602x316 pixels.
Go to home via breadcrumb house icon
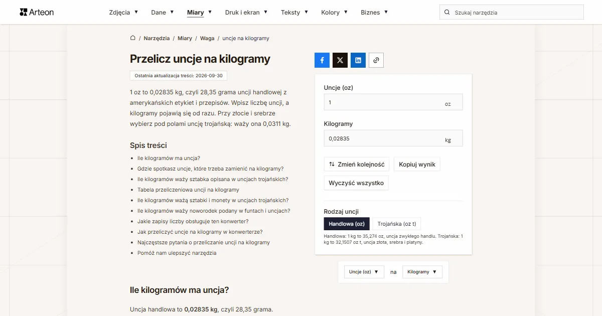click(133, 38)
